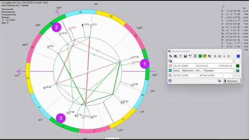Viewport: 249px width, 140px height.
Task: Close the Исходные данные dialog
Action: 238,51
